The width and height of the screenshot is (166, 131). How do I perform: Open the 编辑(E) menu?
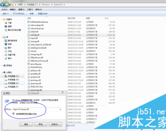(13, 10)
